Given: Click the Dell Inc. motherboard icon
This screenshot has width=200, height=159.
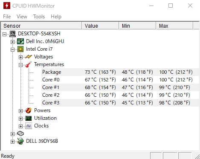Looking at the screenshot, I should pyautogui.click(x=20, y=41).
